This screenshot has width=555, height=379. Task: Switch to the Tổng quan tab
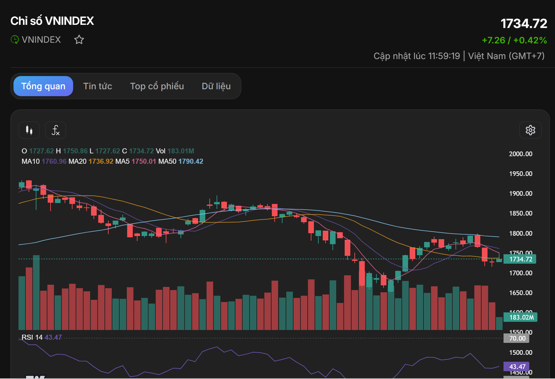pos(43,86)
